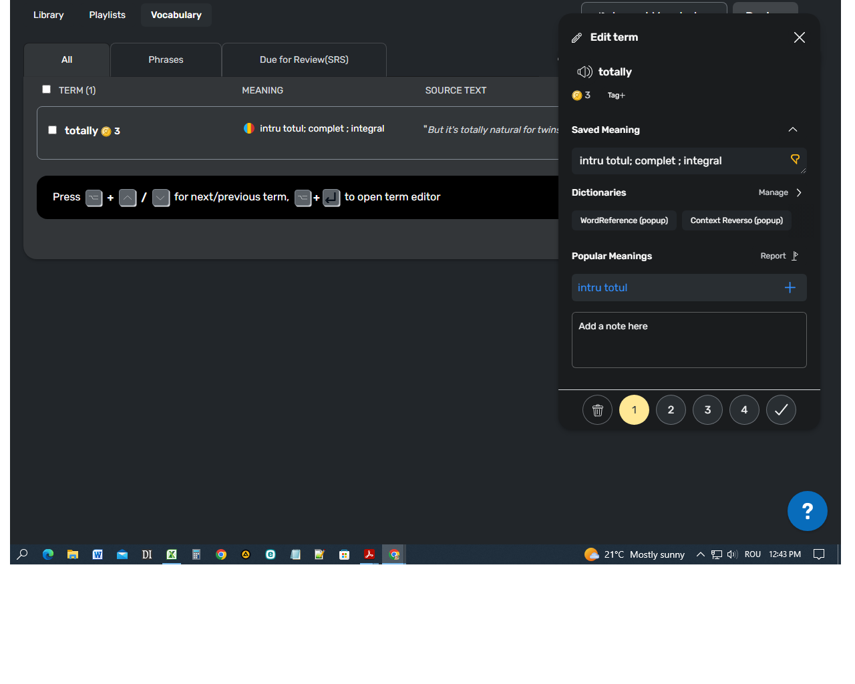Click the meaning 'intru totul; complet ; integral' in table
Image resolution: width=855 pixels, height=684 pixels.
tap(322, 128)
